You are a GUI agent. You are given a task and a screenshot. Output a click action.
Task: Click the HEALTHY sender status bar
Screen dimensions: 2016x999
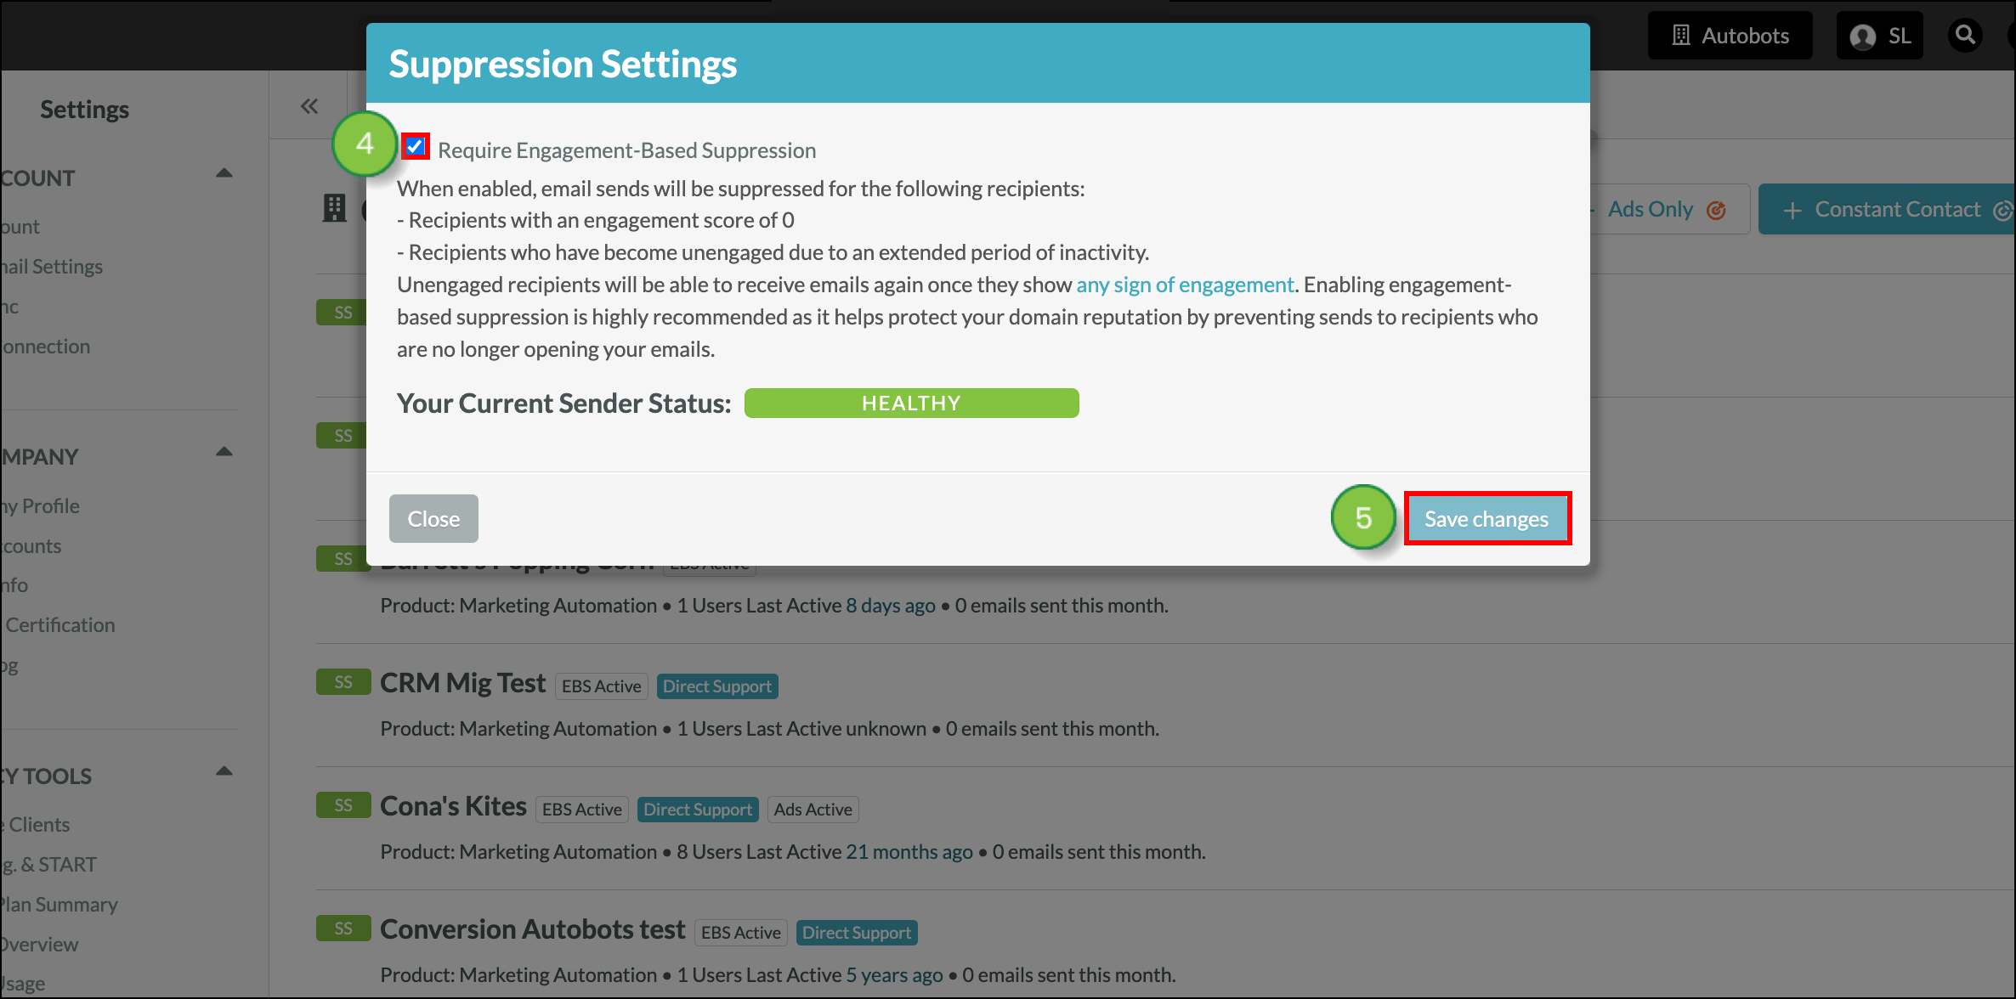click(x=911, y=403)
